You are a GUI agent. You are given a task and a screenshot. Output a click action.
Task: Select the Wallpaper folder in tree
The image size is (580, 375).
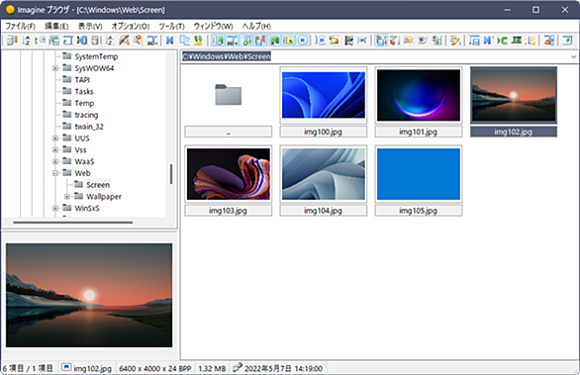click(104, 196)
